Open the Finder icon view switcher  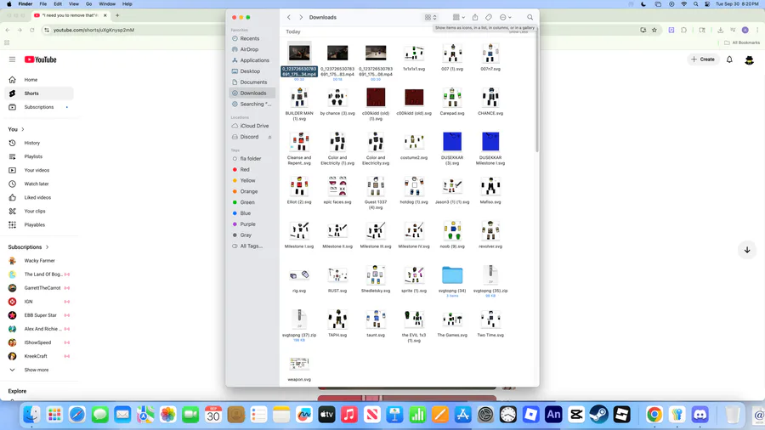430,17
